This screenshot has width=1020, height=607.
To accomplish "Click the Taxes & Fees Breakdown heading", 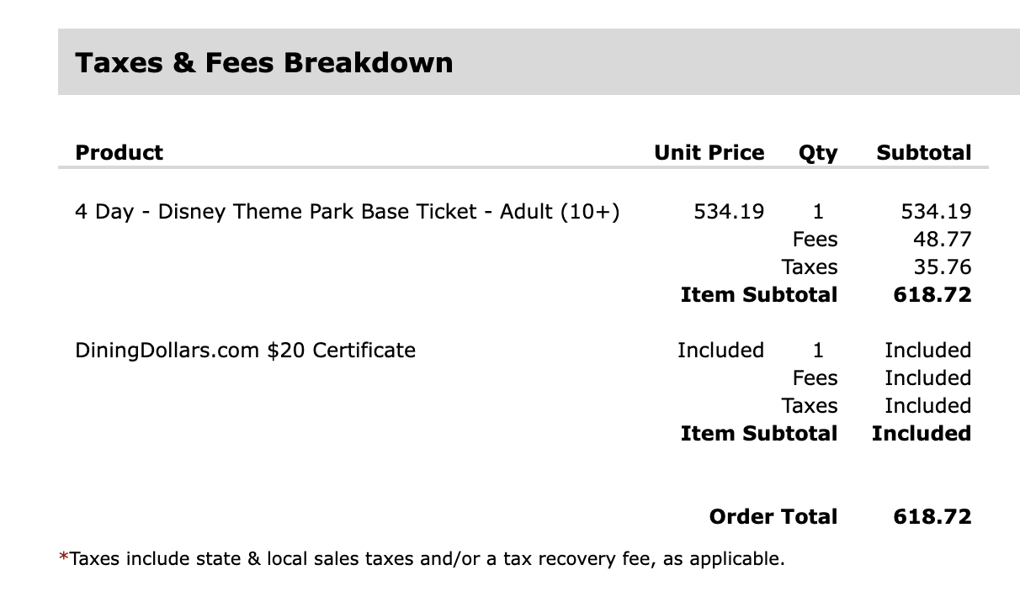I will coord(263,62).
